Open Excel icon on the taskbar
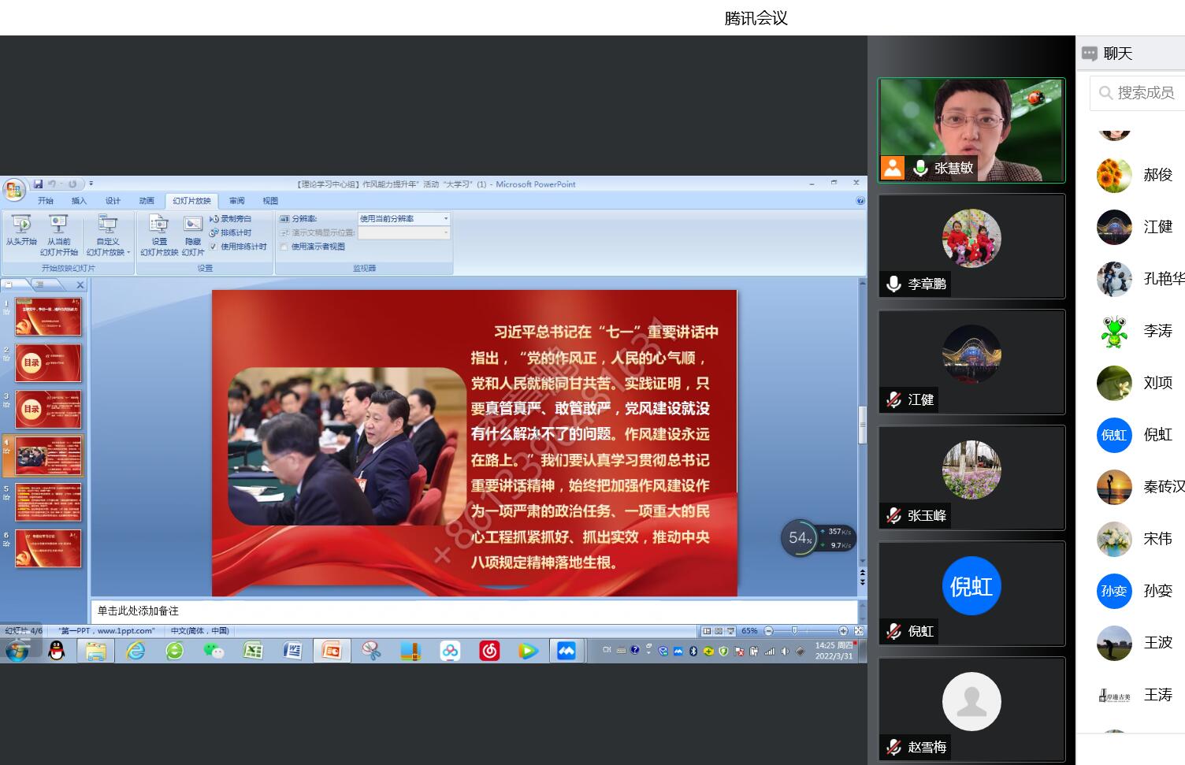Viewport: 1185px width, 765px height. click(x=253, y=651)
